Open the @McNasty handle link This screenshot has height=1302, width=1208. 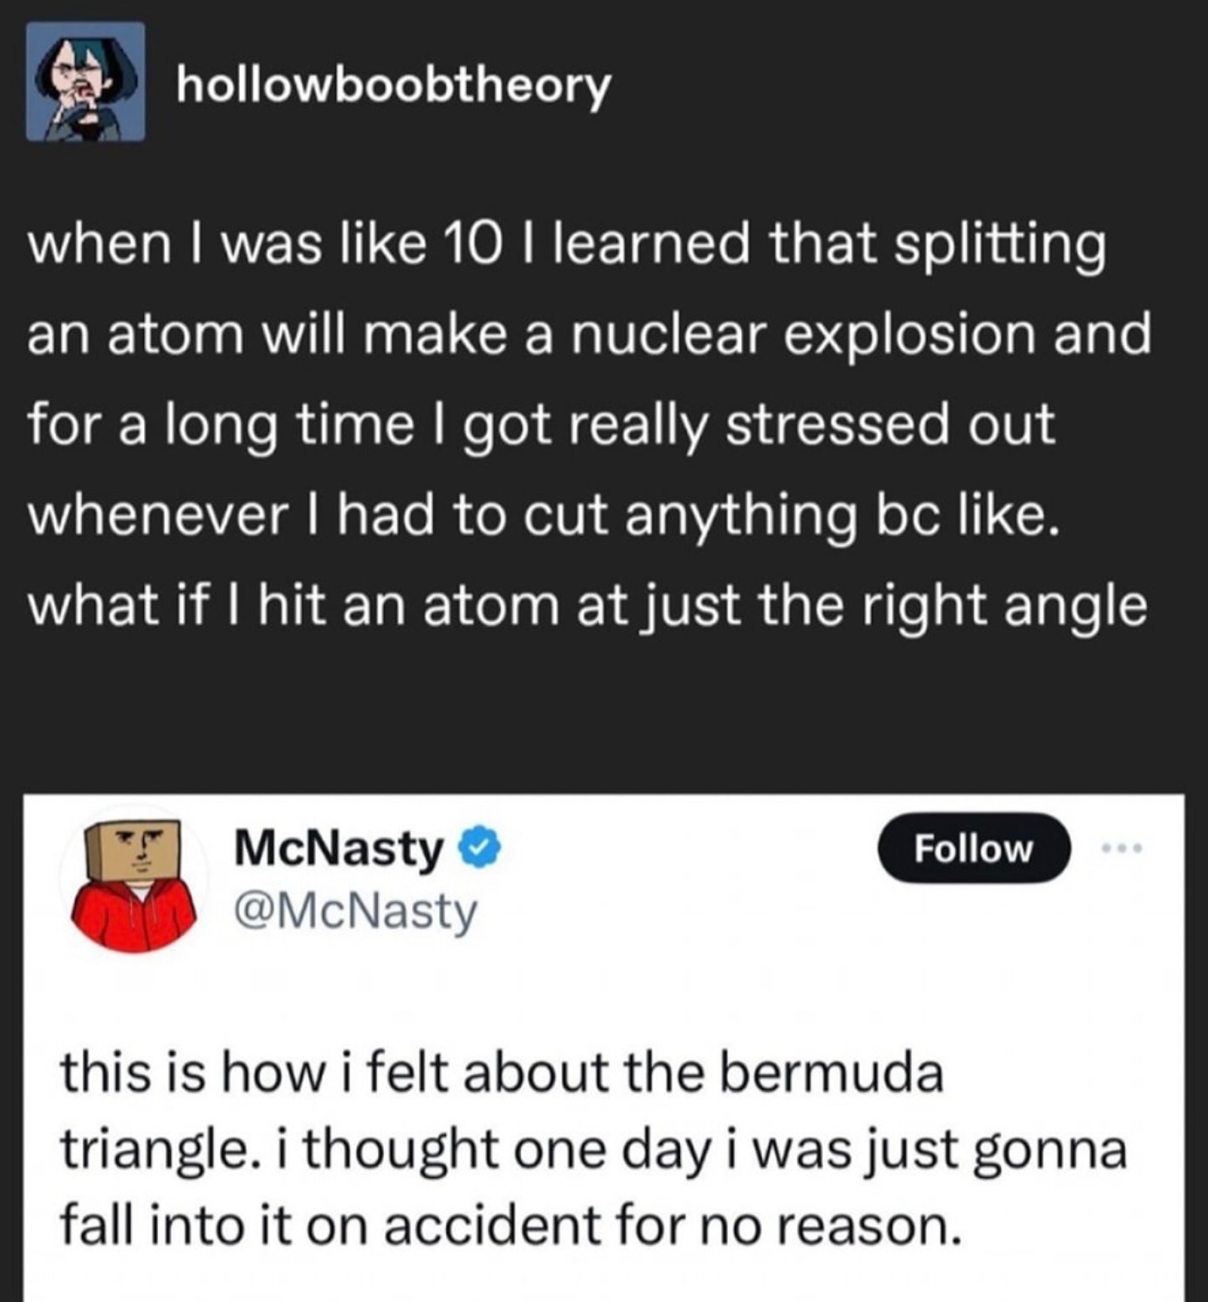[355, 912]
